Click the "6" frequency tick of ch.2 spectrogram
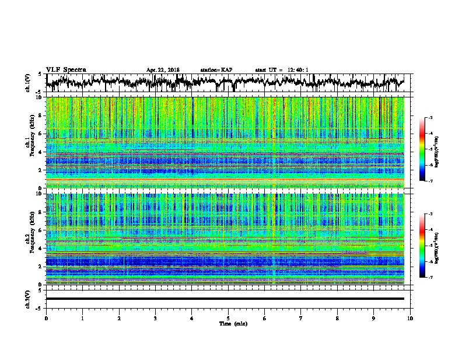Image resolution: width=462 pixels, height=357 pixels. [x=40, y=230]
